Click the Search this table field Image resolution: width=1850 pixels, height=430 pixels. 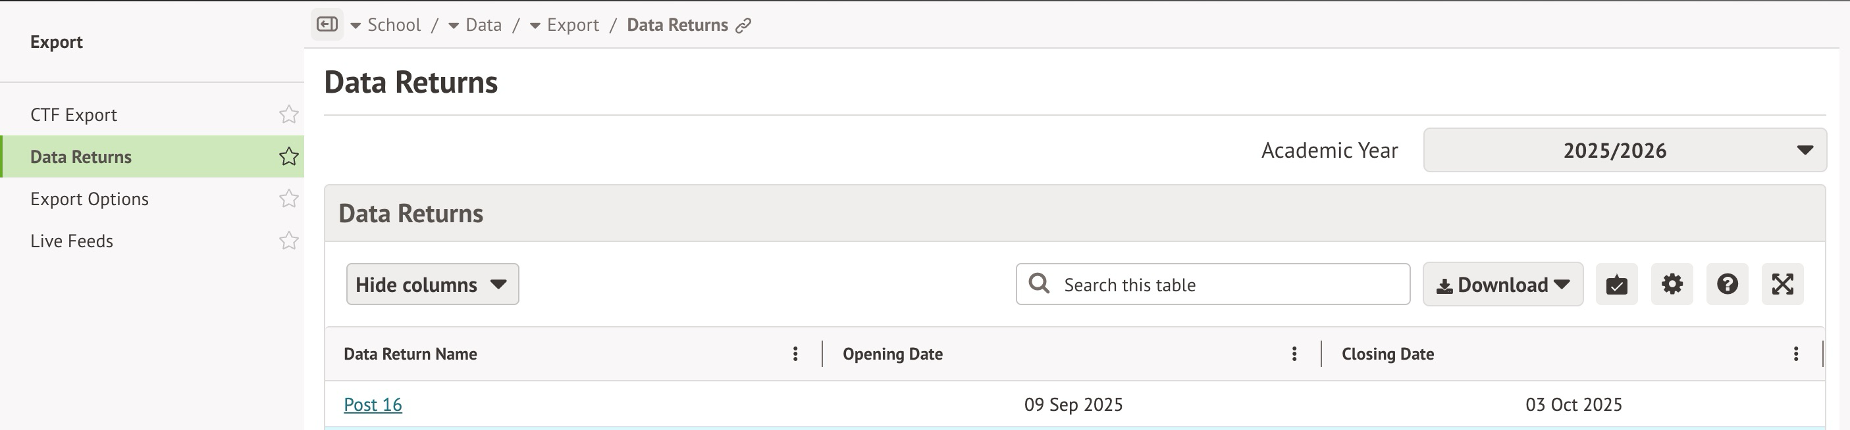click(x=1221, y=285)
